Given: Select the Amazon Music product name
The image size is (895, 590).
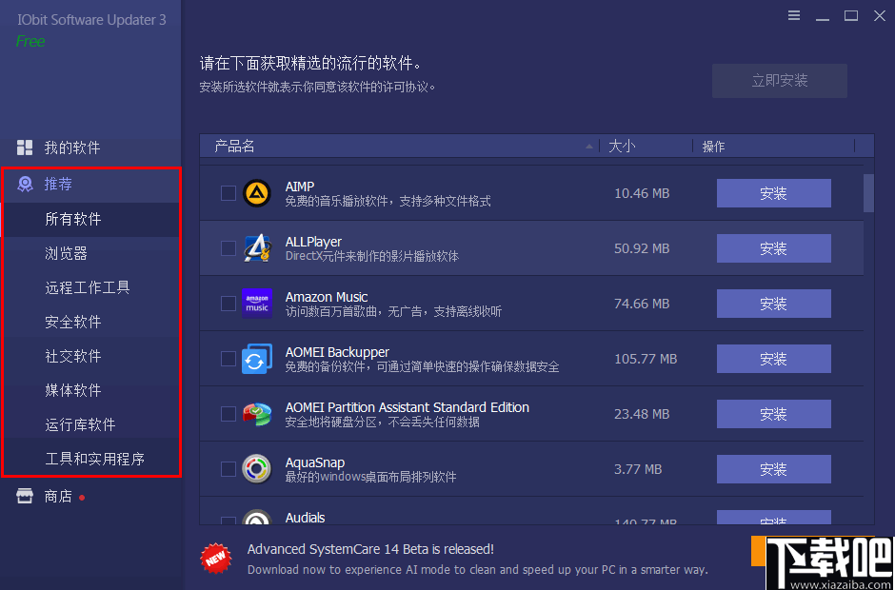Looking at the screenshot, I should tap(327, 297).
